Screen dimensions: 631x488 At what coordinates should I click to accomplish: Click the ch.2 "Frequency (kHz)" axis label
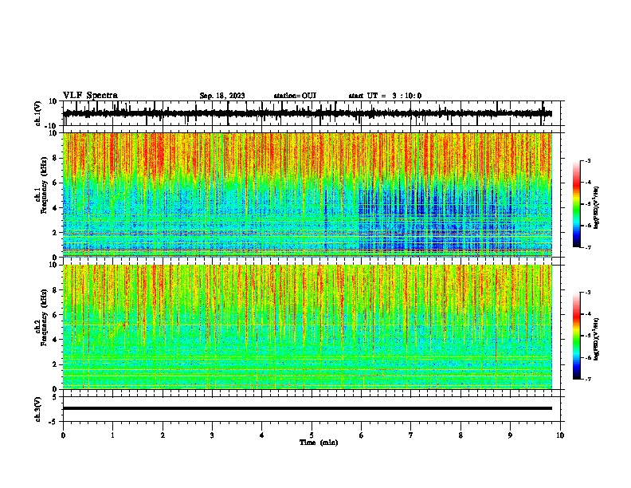44,317
